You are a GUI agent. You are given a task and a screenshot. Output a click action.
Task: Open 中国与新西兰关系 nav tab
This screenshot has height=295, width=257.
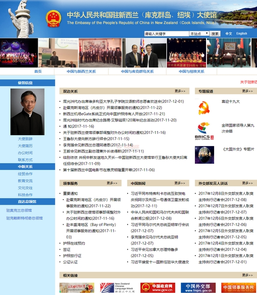81,72
